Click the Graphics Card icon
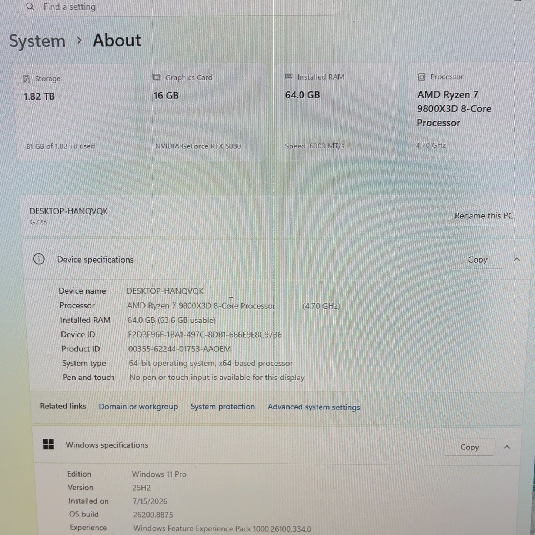 (x=157, y=77)
